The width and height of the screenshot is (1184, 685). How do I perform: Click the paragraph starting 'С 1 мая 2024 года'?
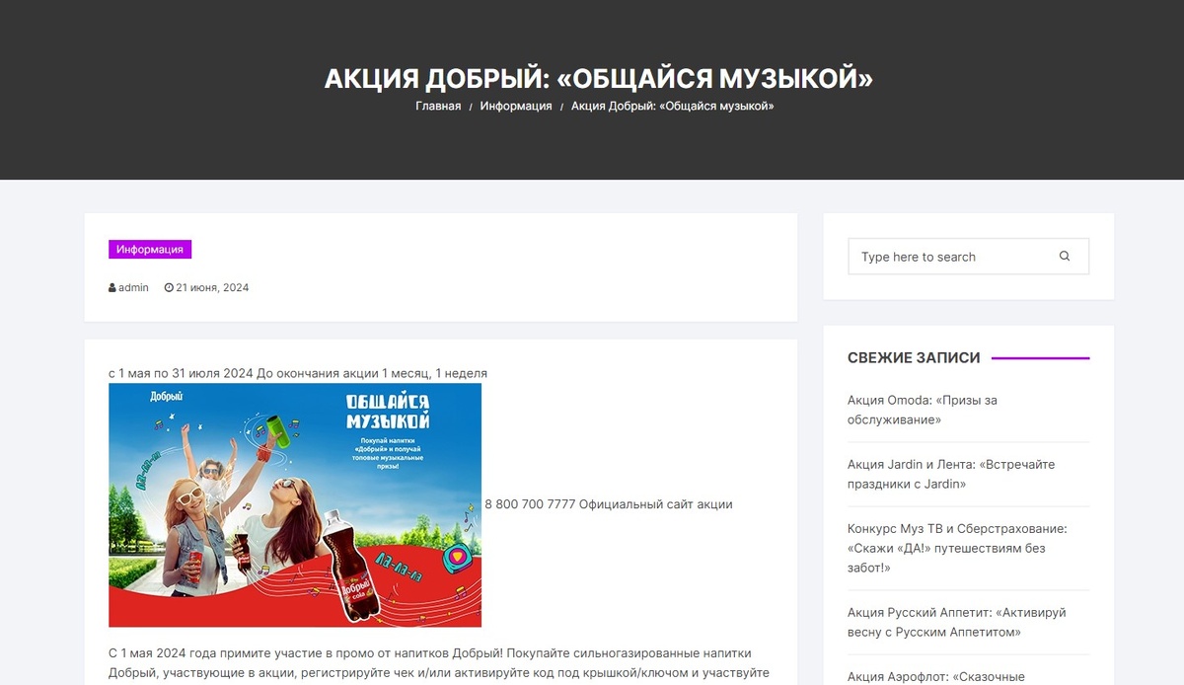[x=439, y=663]
